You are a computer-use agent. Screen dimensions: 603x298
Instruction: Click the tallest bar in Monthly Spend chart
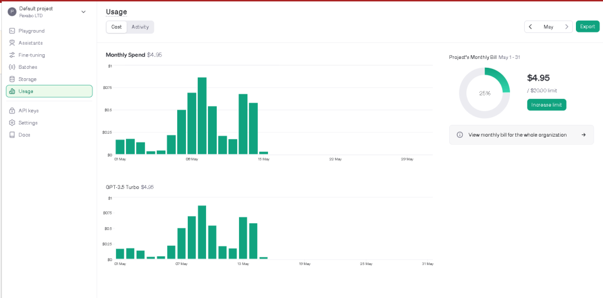pyautogui.click(x=203, y=116)
